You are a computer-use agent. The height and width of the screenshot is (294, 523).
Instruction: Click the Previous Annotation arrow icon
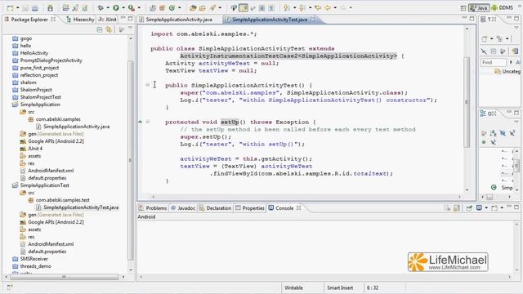[302, 7]
